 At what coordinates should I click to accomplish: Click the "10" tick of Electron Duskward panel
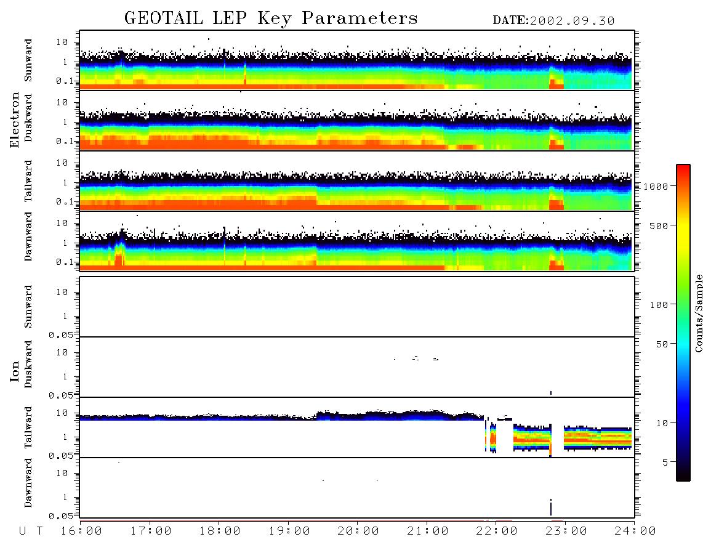pos(62,102)
